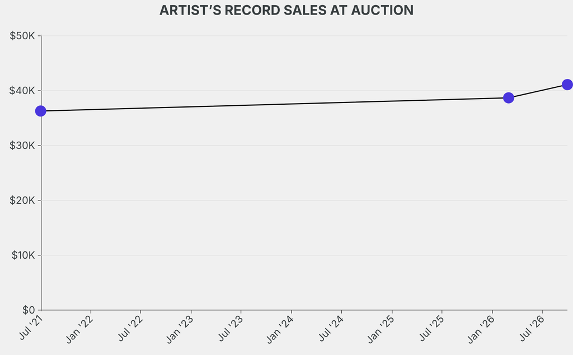573x355 pixels.
Task: Select the Jul '24 x-axis label
Action: (331, 328)
